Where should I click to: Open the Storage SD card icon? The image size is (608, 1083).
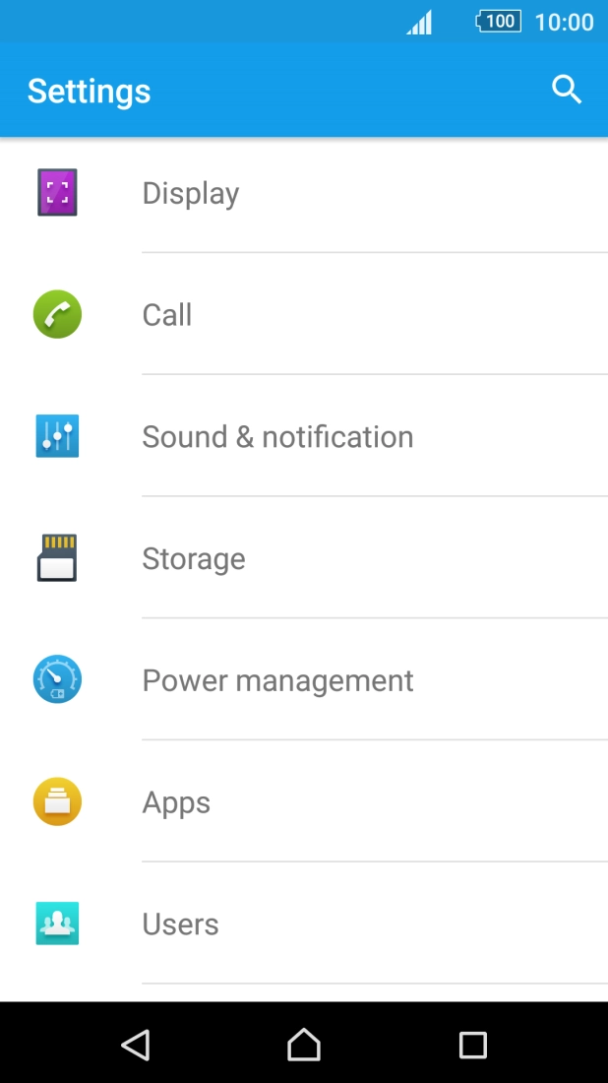pos(57,557)
